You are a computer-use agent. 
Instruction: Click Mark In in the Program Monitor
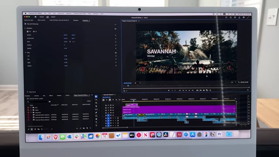click(x=172, y=90)
